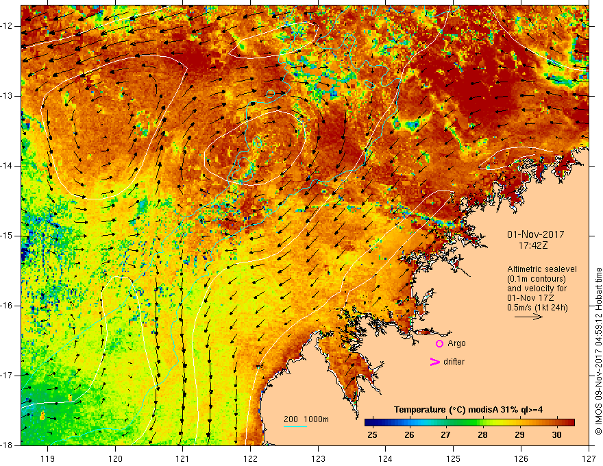Click the latitude axis label -12
Image resolution: width=603 pixels, height=466 pixels.
[x=8, y=26]
